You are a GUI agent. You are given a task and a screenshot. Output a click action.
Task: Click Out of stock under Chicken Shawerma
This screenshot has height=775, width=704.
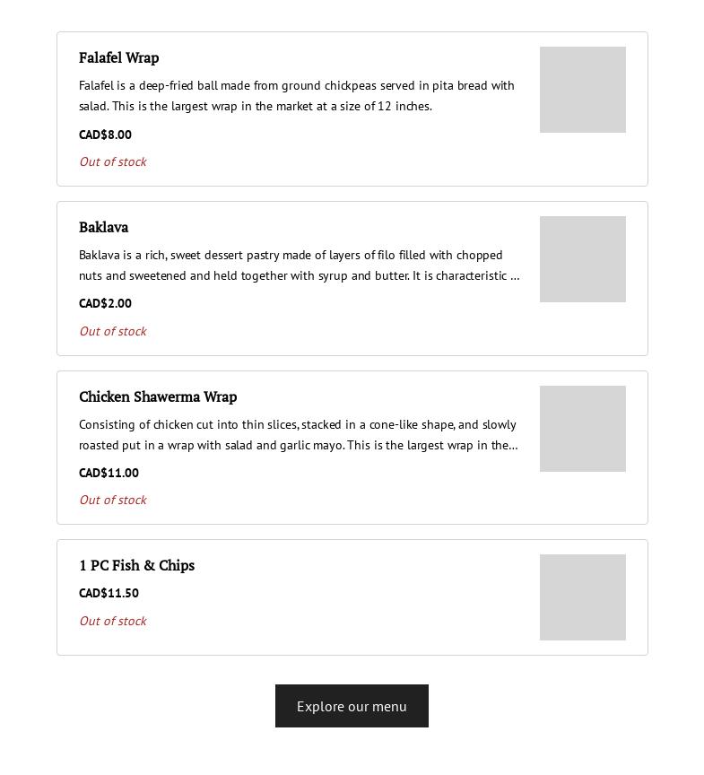[113, 500]
